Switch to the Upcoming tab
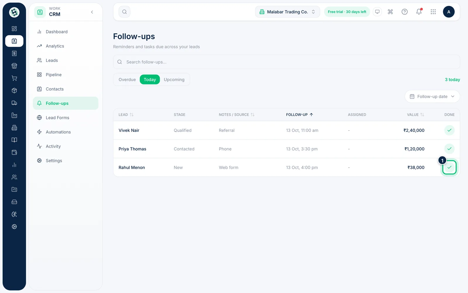This screenshot has width=468, height=293. 174,79
